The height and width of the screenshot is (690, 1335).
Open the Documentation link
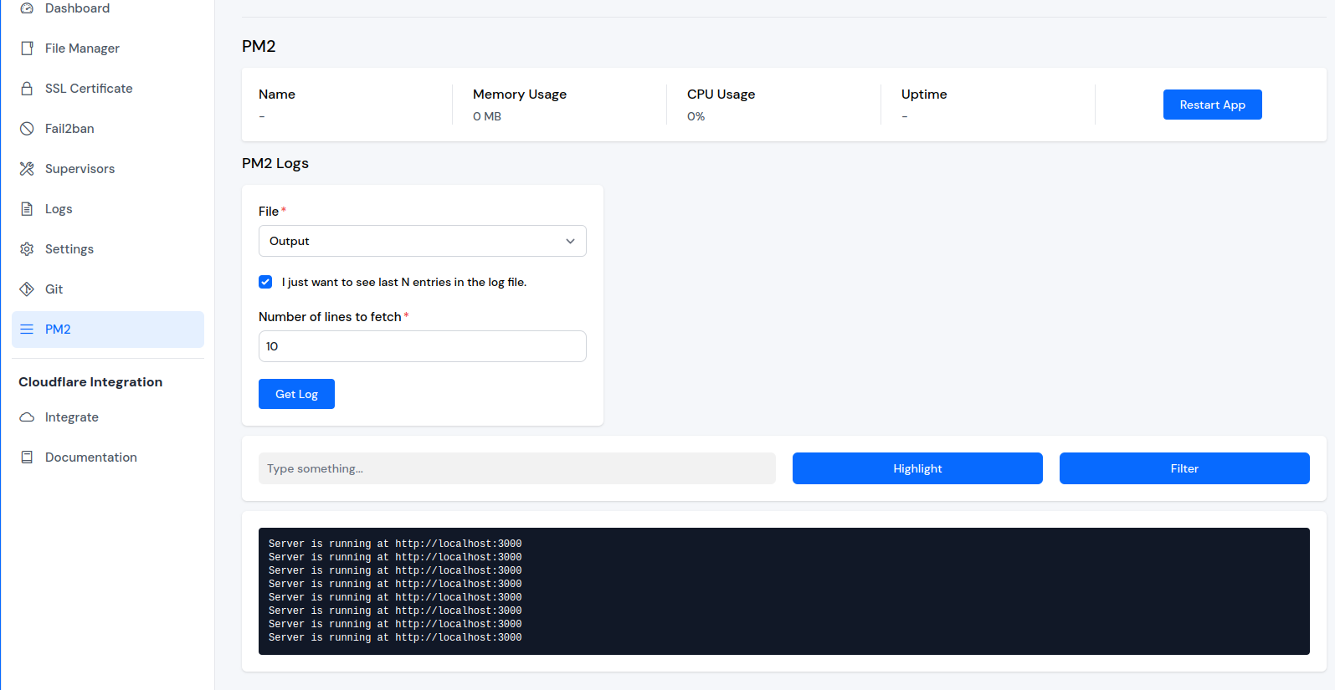click(x=108, y=457)
